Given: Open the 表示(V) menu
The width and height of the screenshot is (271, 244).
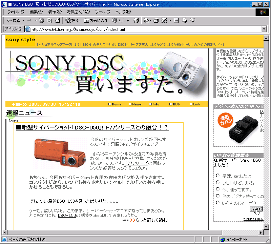Looking at the screenshot, I should click(55, 12).
